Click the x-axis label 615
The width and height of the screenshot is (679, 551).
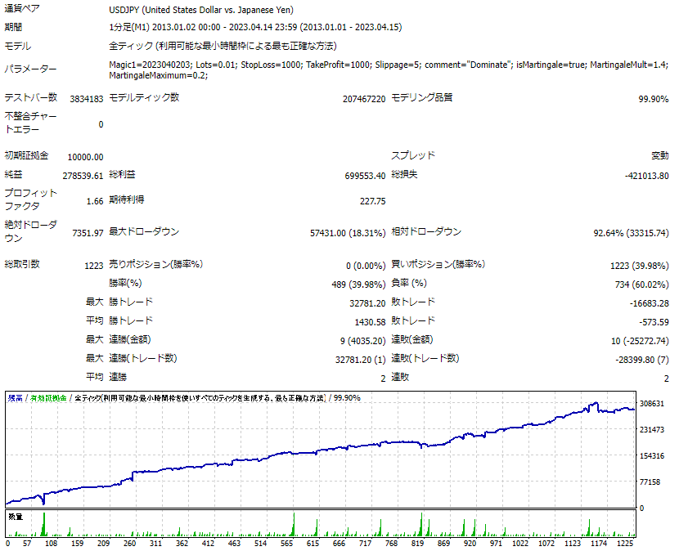tap(313, 543)
